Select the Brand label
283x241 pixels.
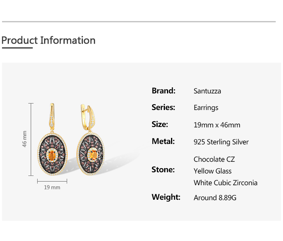click(x=163, y=91)
